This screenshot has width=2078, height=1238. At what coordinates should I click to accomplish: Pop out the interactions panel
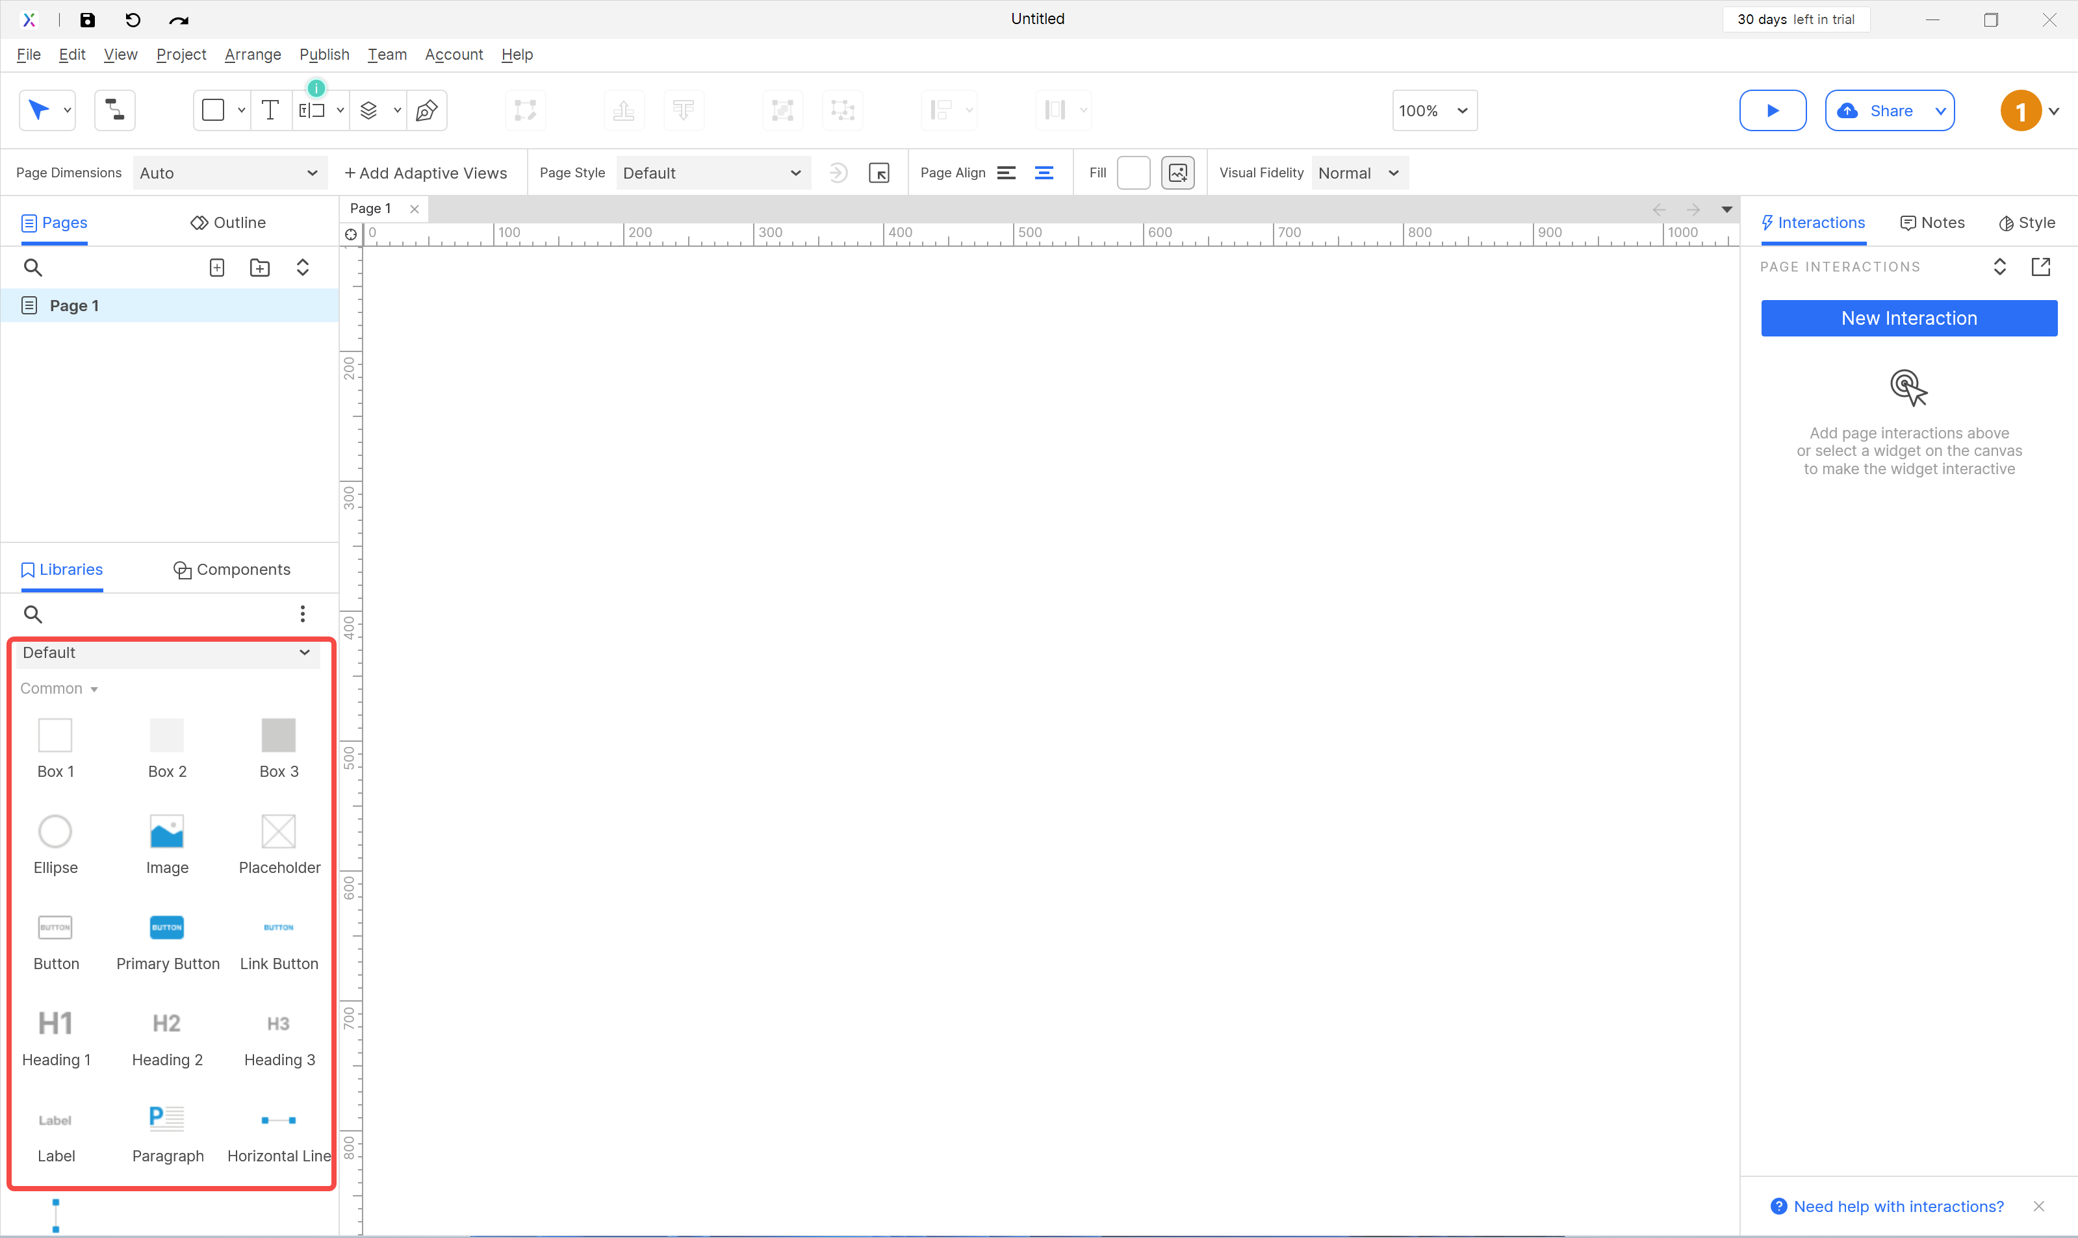click(x=2040, y=267)
